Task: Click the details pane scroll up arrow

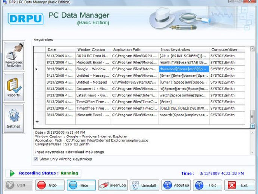Action: pyautogui.click(x=252, y=133)
